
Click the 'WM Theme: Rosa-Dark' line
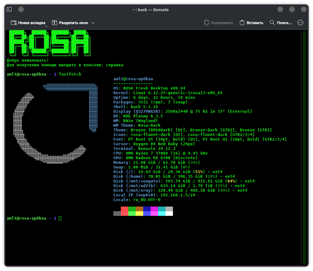click(x=137, y=125)
